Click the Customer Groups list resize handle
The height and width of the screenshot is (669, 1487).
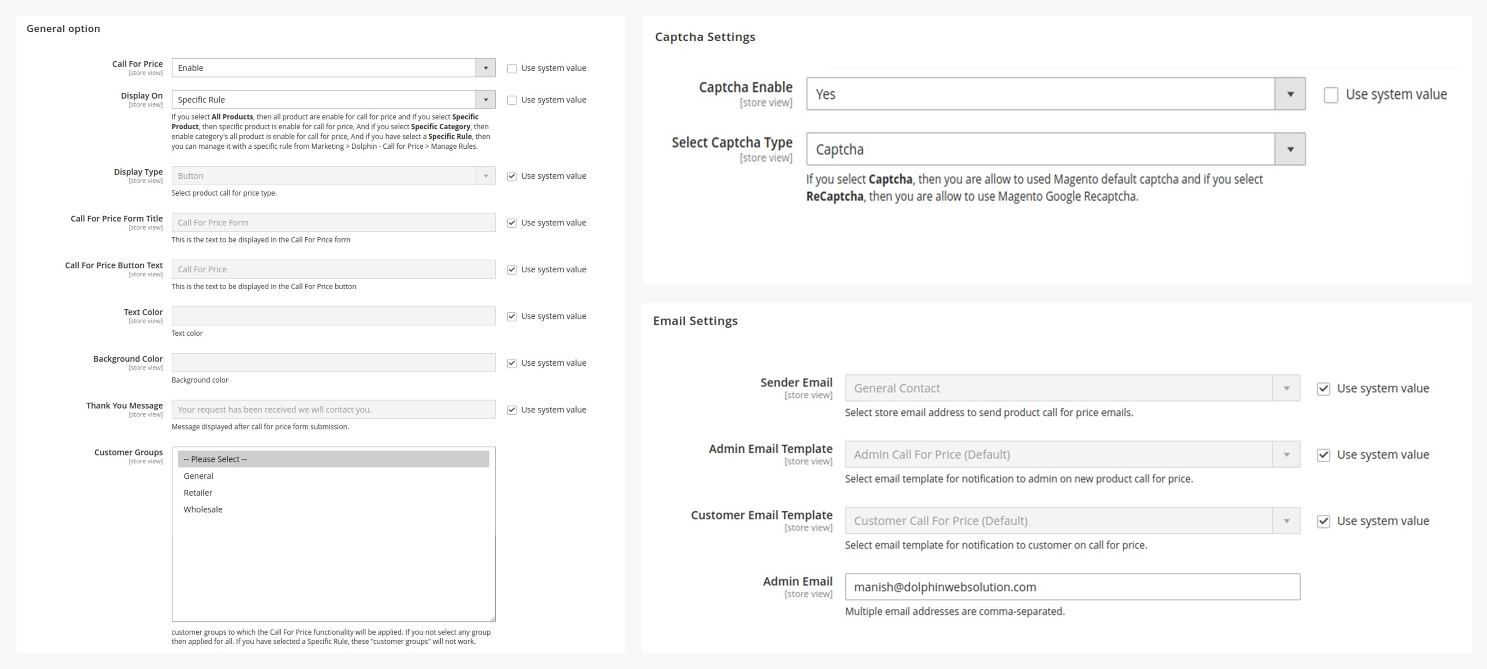pos(492,619)
